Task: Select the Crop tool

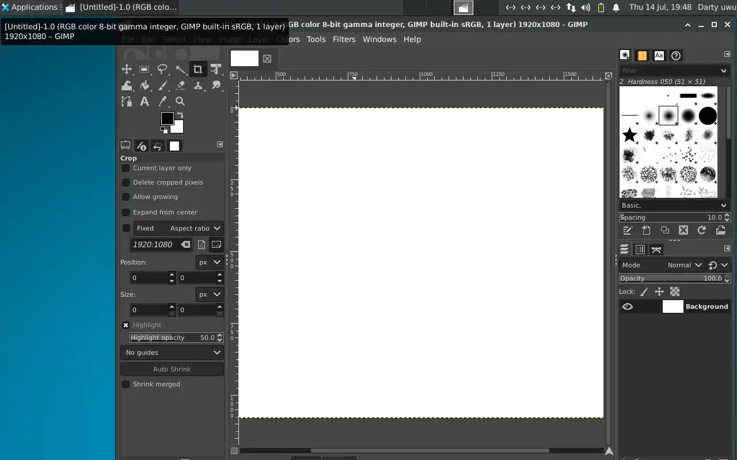Action: [198, 70]
